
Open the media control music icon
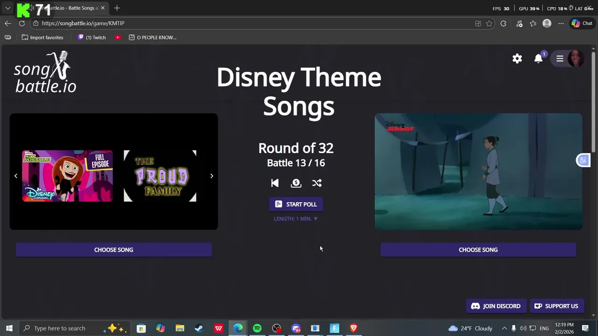coord(519,23)
